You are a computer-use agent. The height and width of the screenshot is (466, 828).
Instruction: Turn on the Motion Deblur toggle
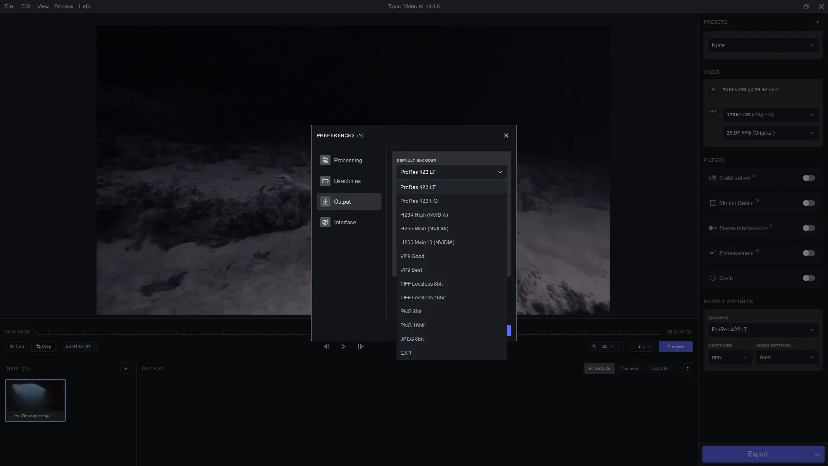tap(809, 203)
